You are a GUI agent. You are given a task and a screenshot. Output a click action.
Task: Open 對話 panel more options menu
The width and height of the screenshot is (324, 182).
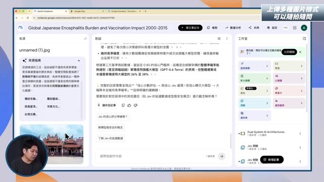point(227,38)
